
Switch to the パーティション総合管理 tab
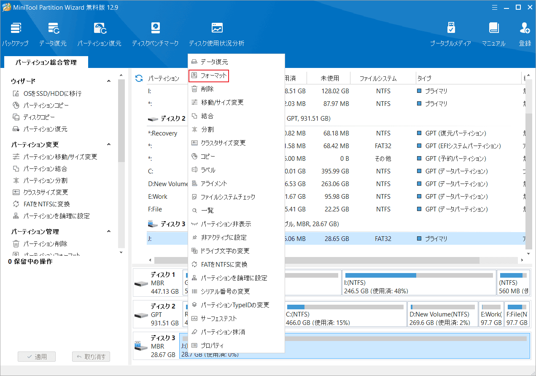46,62
